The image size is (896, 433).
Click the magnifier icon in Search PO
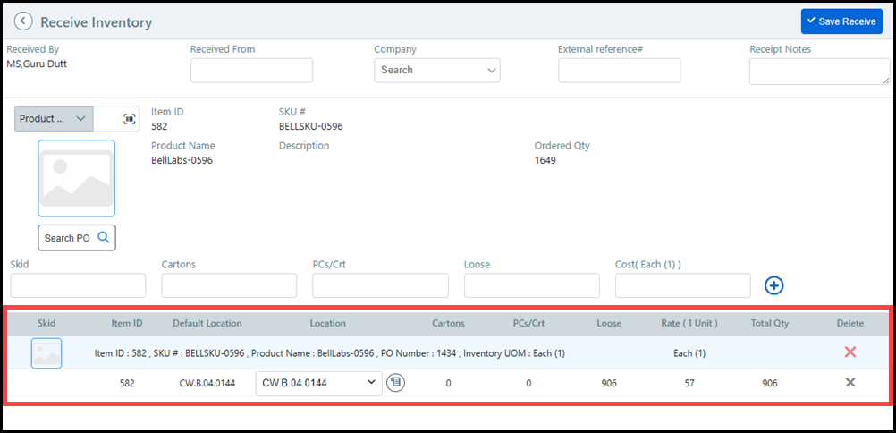(x=104, y=238)
